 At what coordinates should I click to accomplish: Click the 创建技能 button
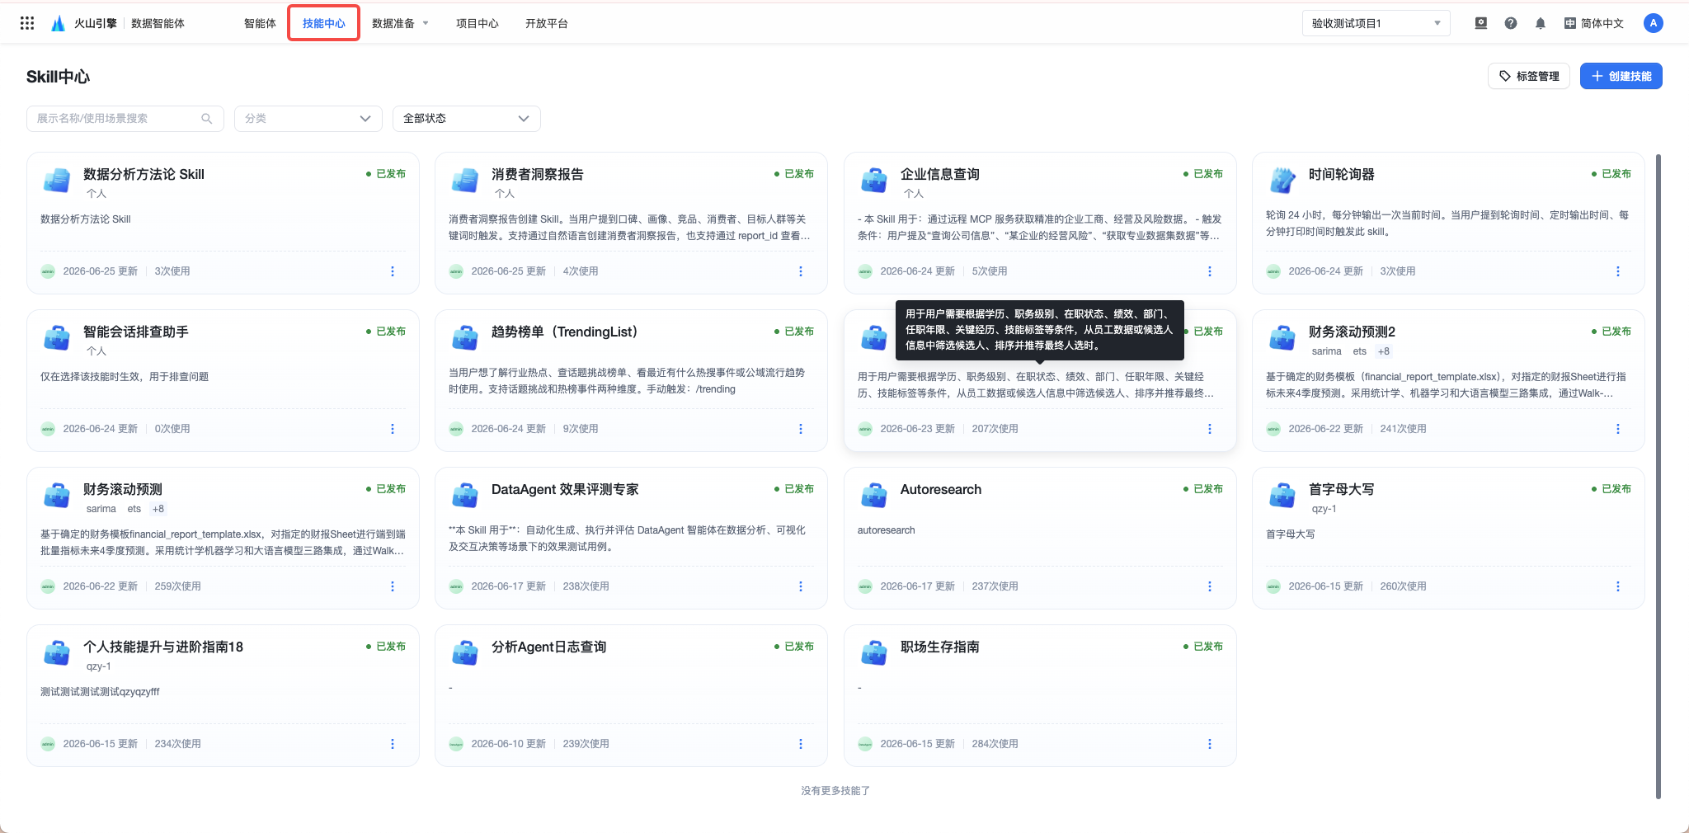coord(1621,76)
